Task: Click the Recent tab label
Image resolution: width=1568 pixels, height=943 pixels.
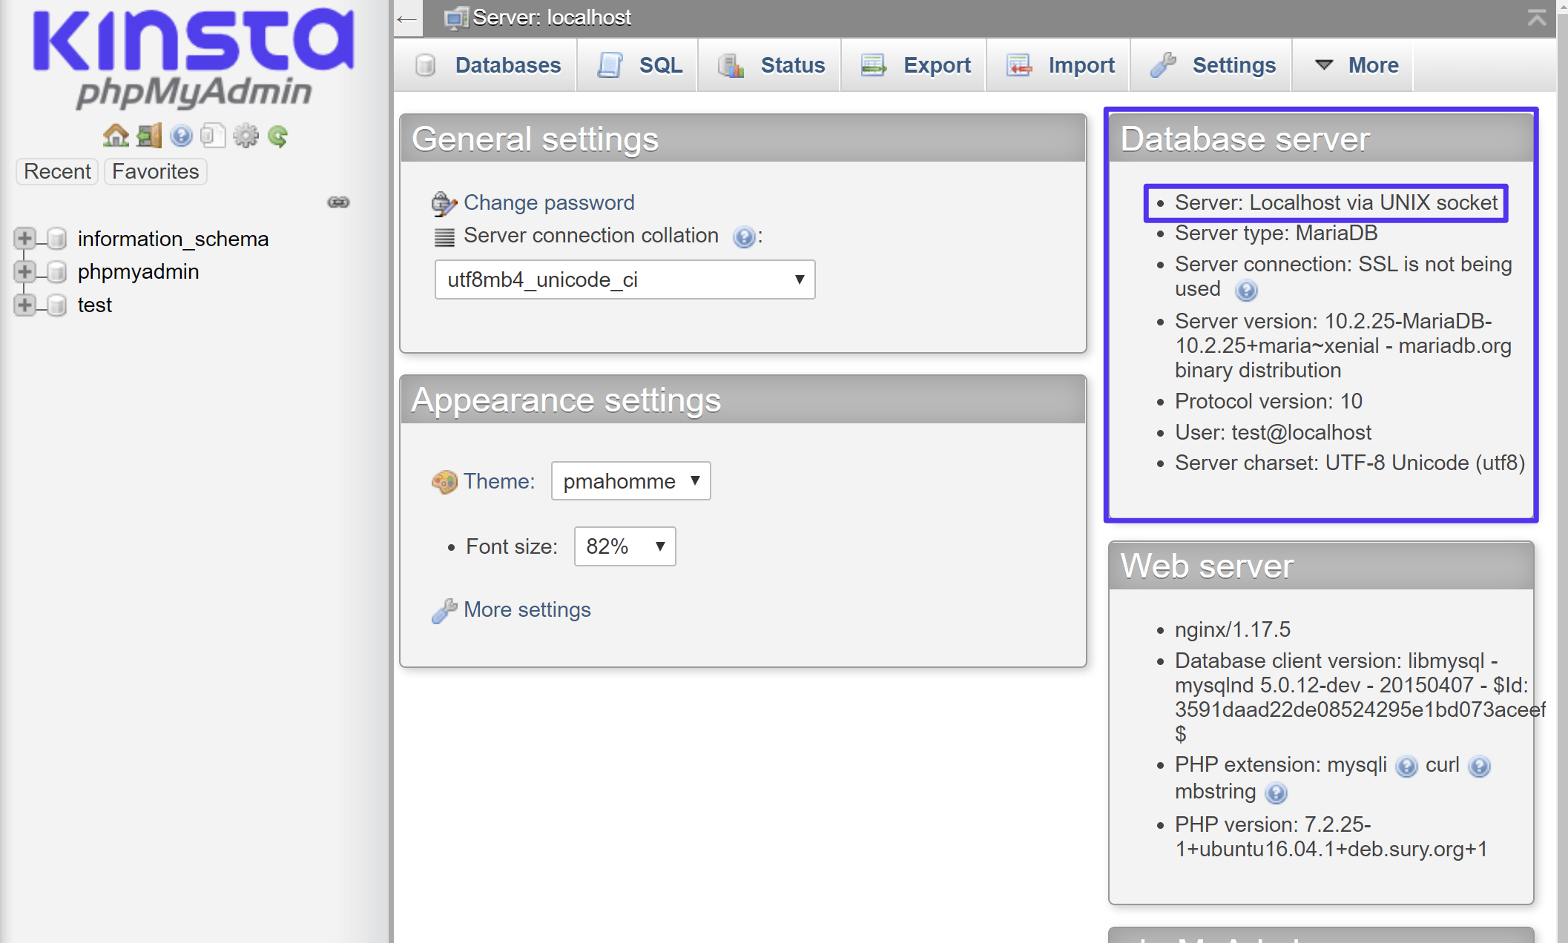Action: click(x=57, y=171)
